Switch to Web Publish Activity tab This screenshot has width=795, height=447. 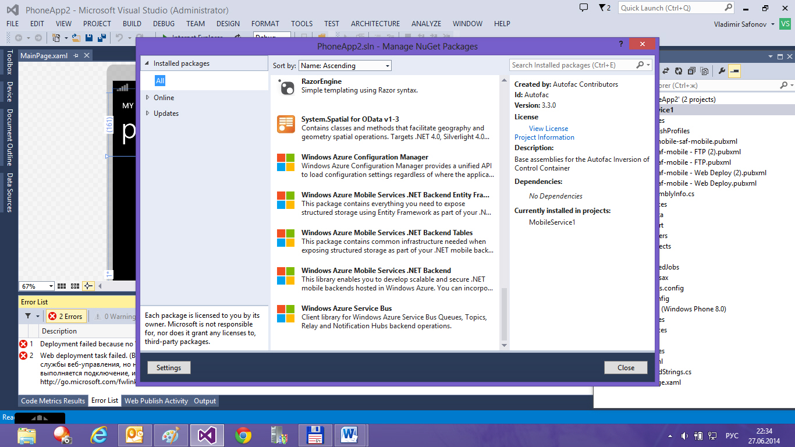point(156,400)
